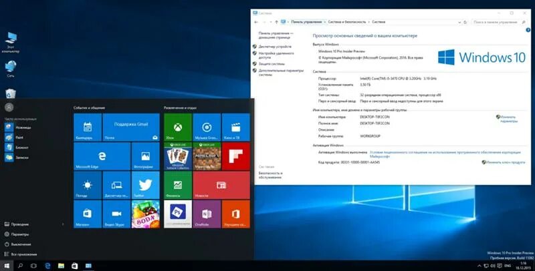Open Paint from frequently used list
The width and height of the screenshot is (535, 271).
pyautogui.click(x=15, y=138)
